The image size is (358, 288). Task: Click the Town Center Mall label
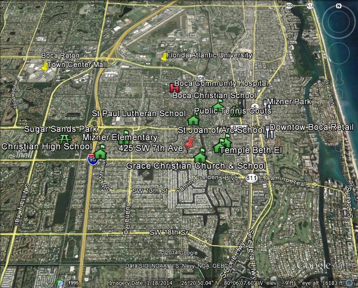(77, 65)
